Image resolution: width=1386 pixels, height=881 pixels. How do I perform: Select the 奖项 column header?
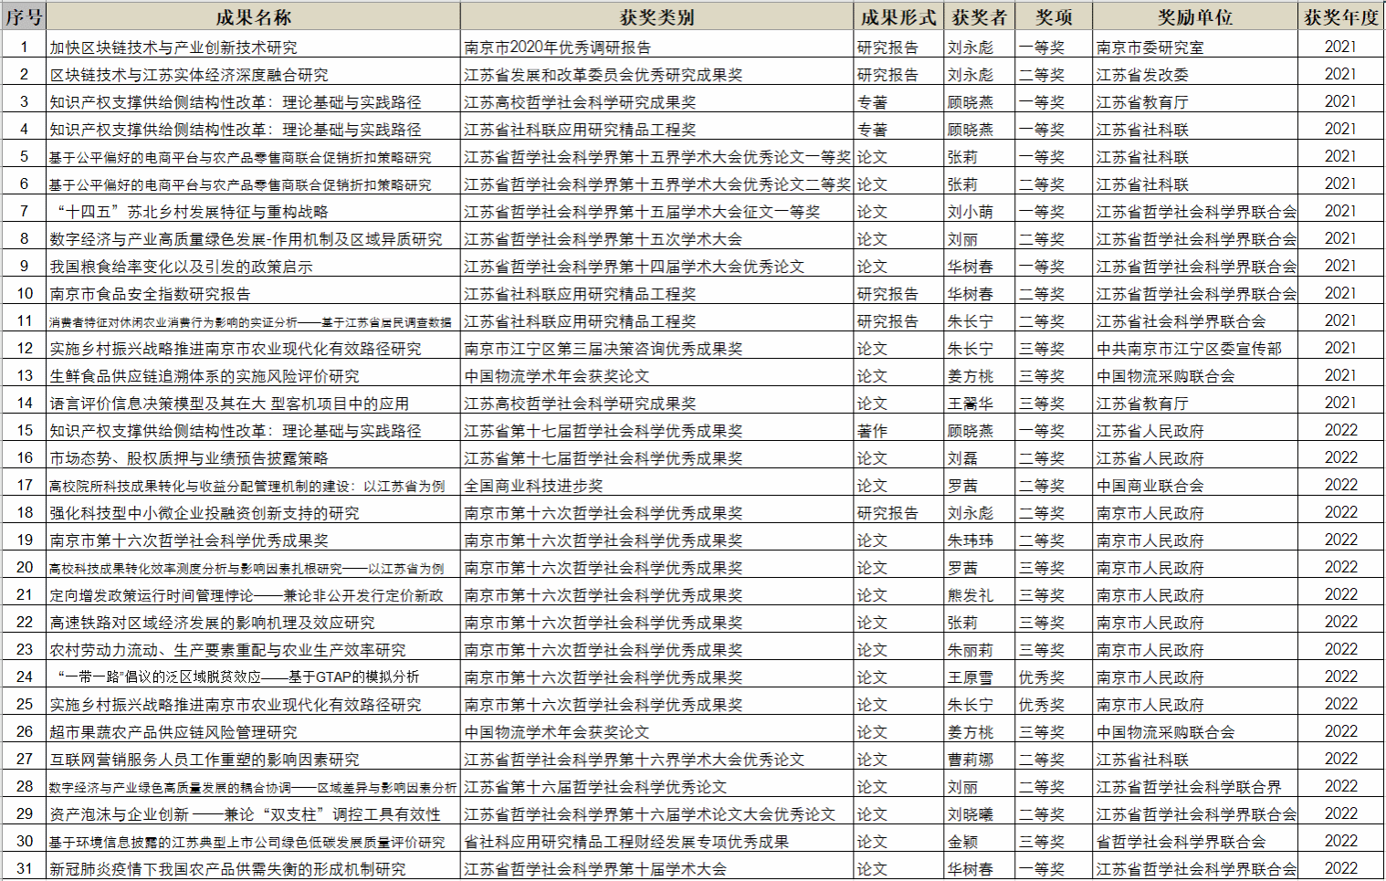(x=1054, y=17)
